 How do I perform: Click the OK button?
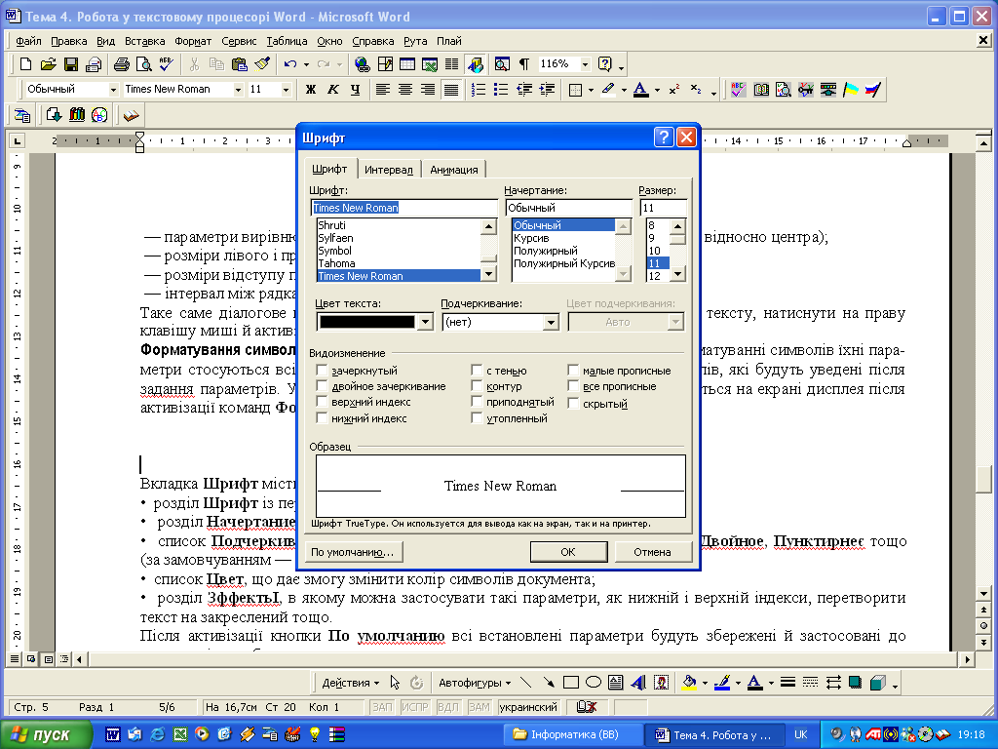pos(568,552)
